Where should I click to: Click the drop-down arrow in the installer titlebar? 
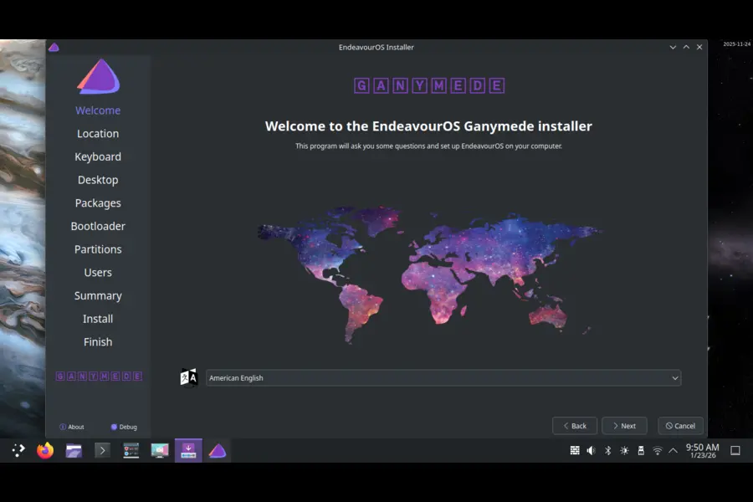coord(673,47)
